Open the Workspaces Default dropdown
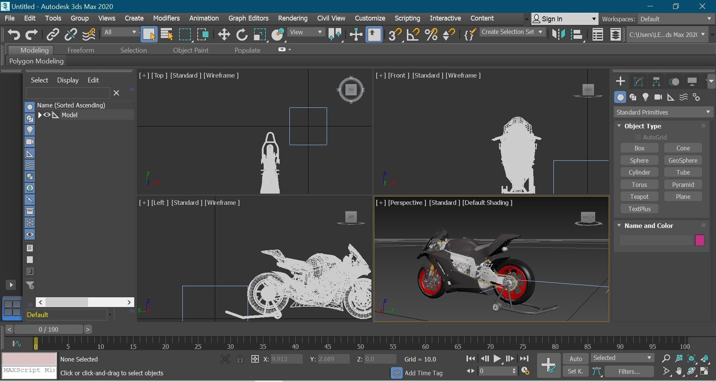The height and width of the screenshot is (382, 716). pyautogui.click(x=676, y=19)
